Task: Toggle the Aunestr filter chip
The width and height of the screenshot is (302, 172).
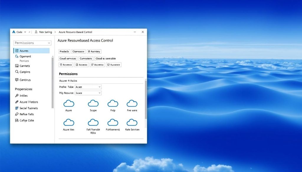Action: click(x=114, y=65)
